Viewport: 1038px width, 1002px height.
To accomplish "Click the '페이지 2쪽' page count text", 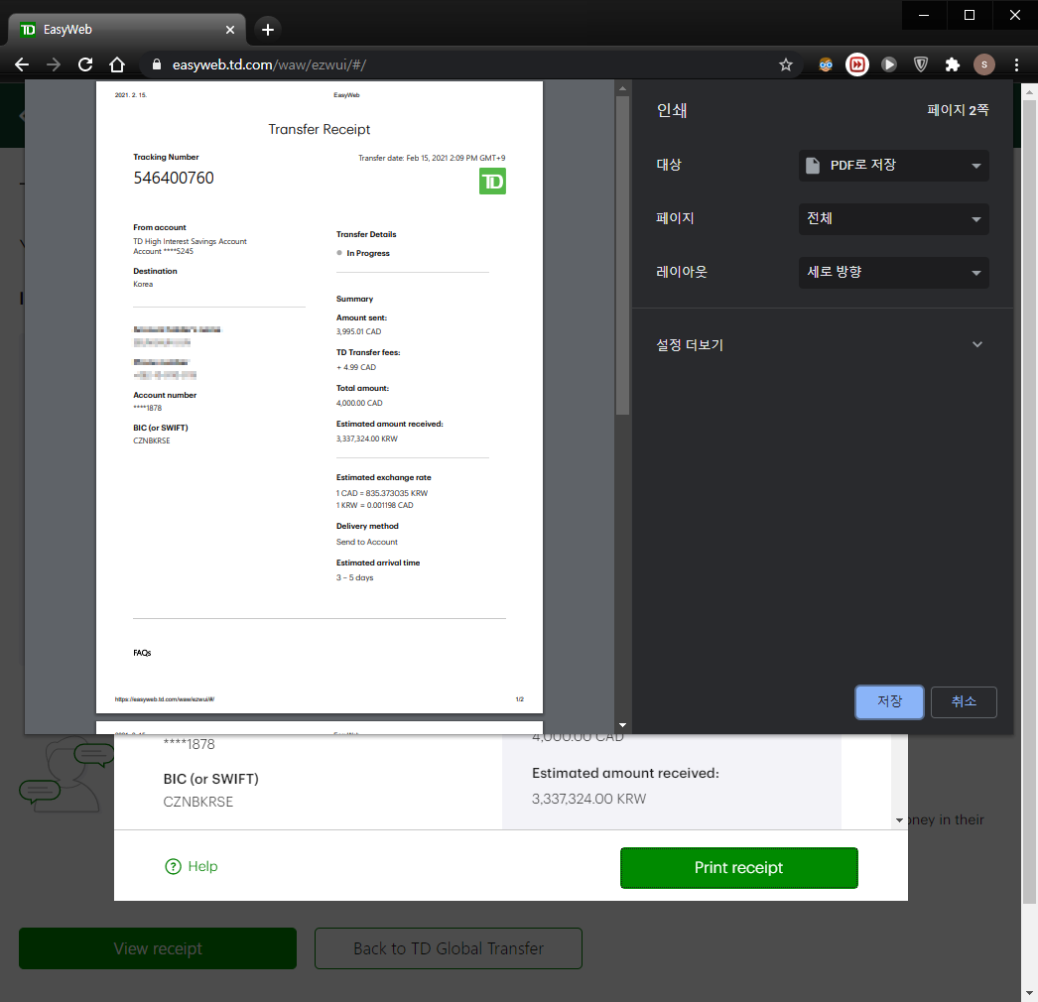I will pyautogui.click(x=958, y=110).
